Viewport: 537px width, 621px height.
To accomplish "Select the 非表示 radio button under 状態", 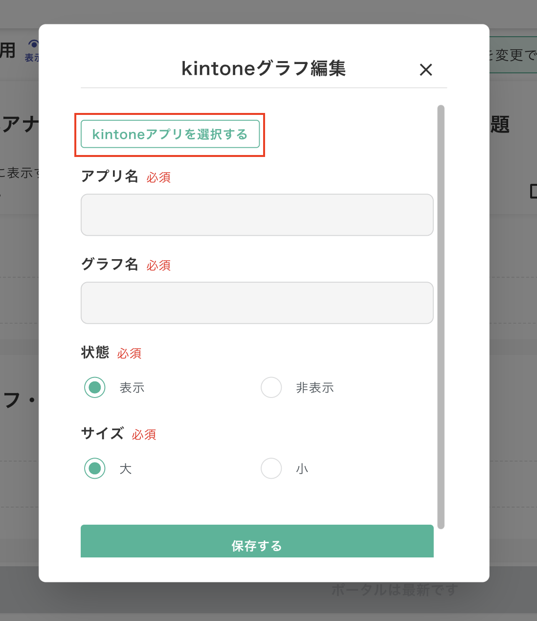I will 271,387.
